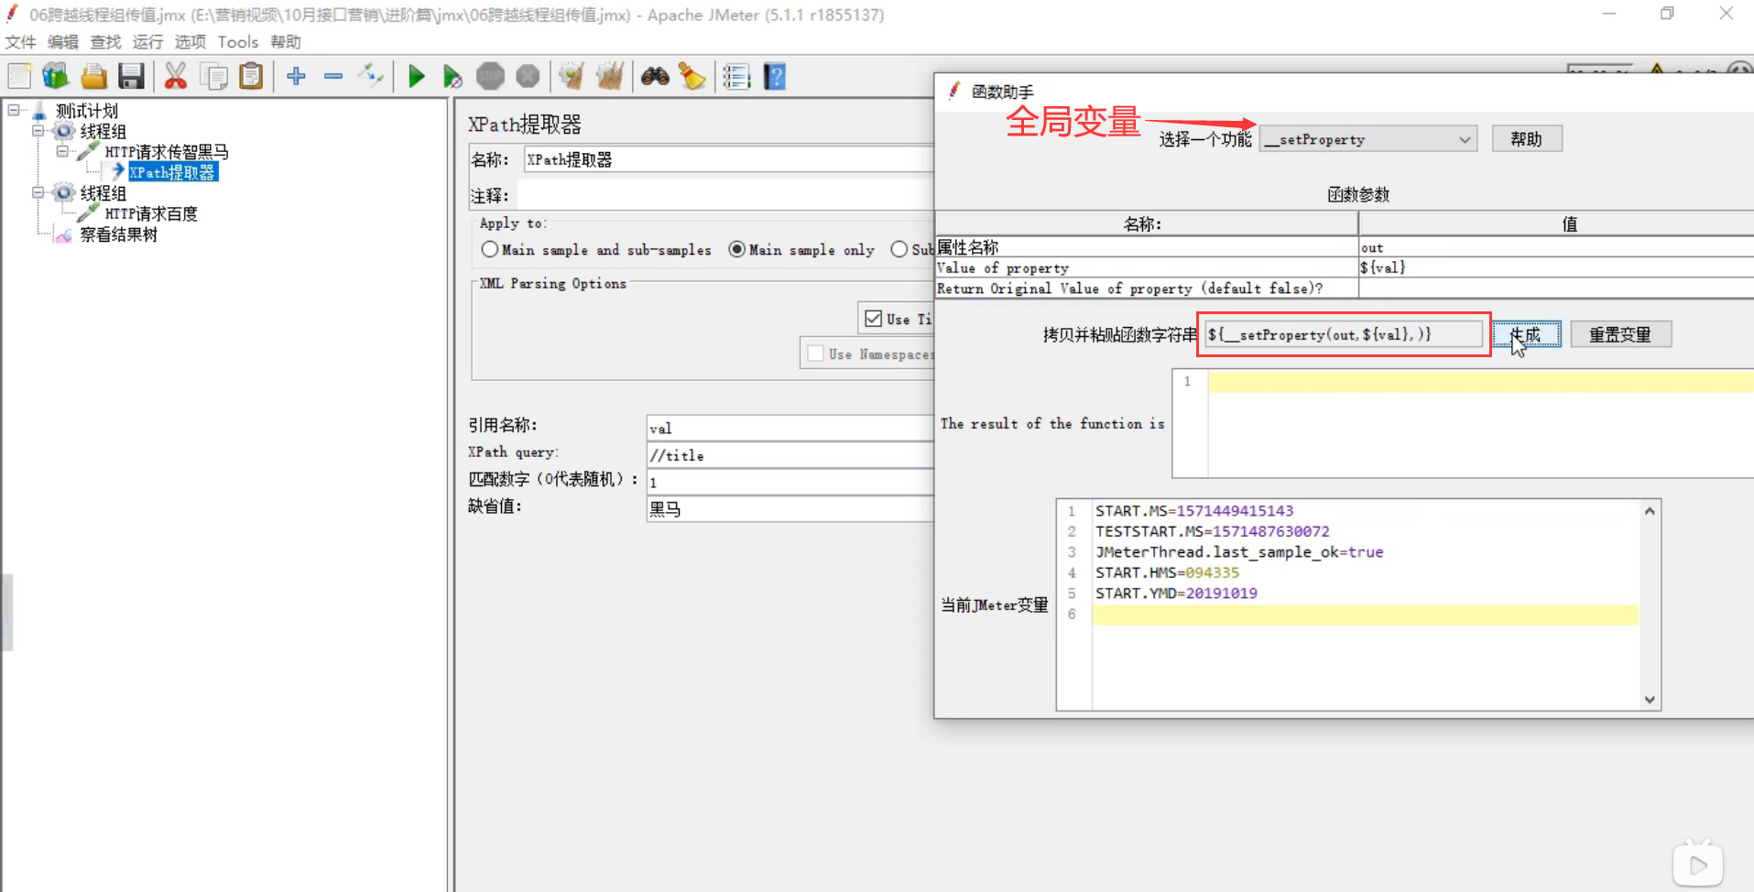Select 测试计划 test plan node
1754x892 pixels.
(86, 111)
